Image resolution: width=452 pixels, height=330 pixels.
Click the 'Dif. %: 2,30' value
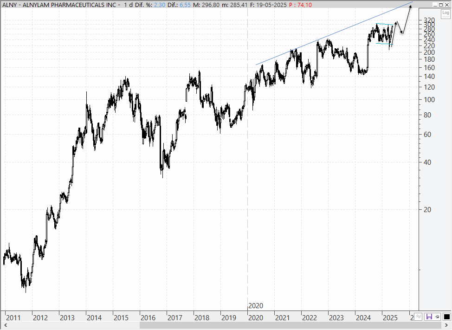pos(150,5)
